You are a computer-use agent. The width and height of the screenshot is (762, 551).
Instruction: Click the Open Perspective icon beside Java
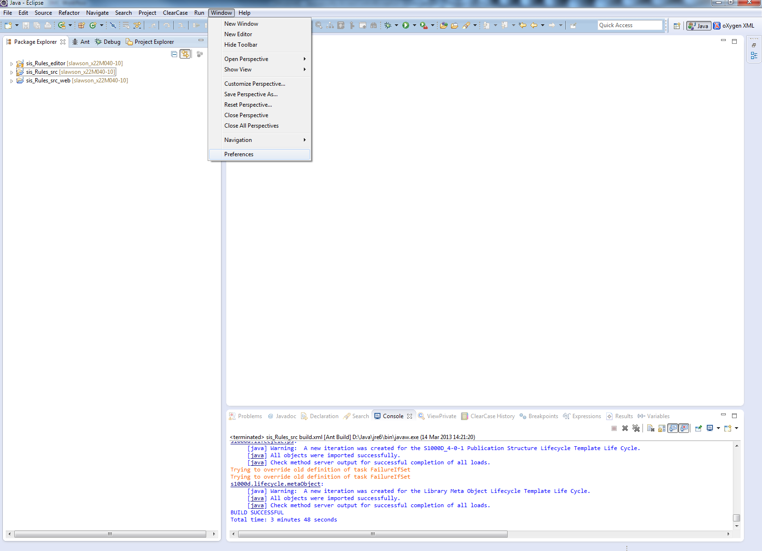coord(677,26)
